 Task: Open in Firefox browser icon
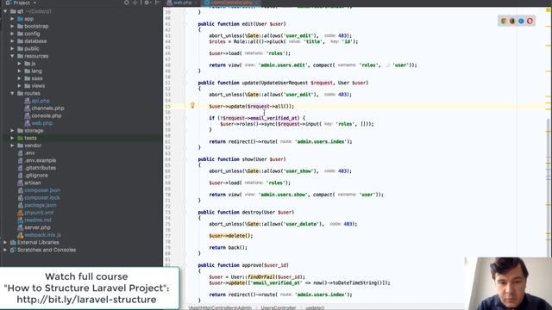[x=512, y=21]
